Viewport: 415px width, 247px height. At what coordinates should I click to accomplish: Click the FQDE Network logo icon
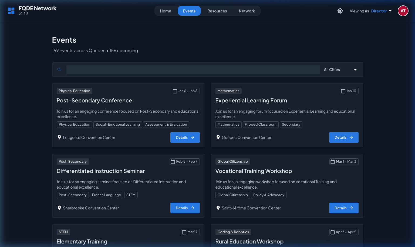(11, 11)
